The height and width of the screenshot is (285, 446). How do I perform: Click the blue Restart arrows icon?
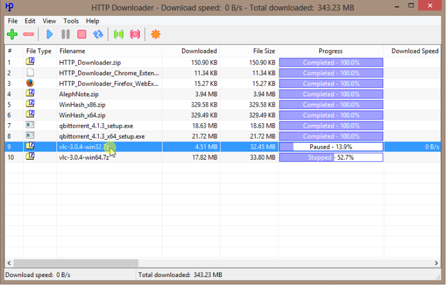coord(98,34)
